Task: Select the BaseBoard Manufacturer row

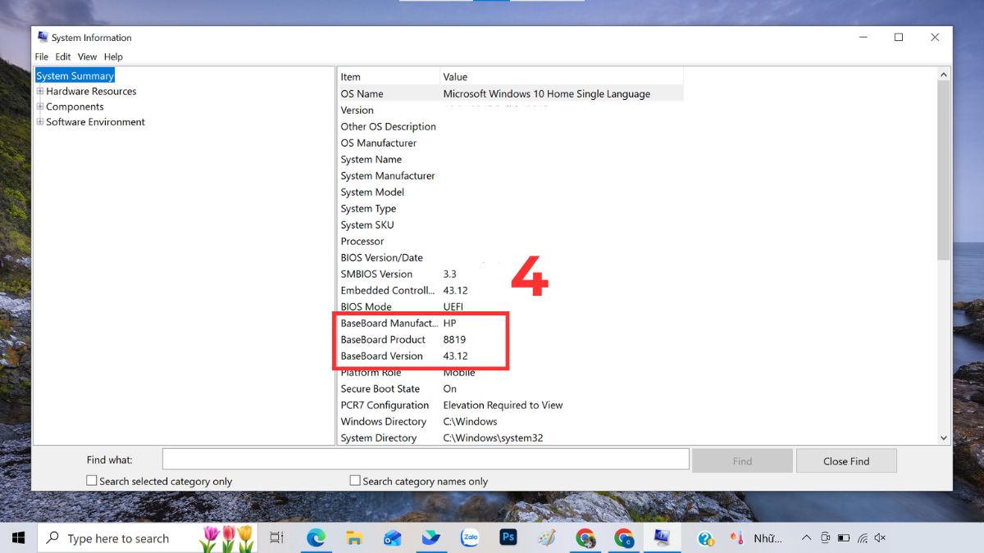Action: [x=510, y=323]
